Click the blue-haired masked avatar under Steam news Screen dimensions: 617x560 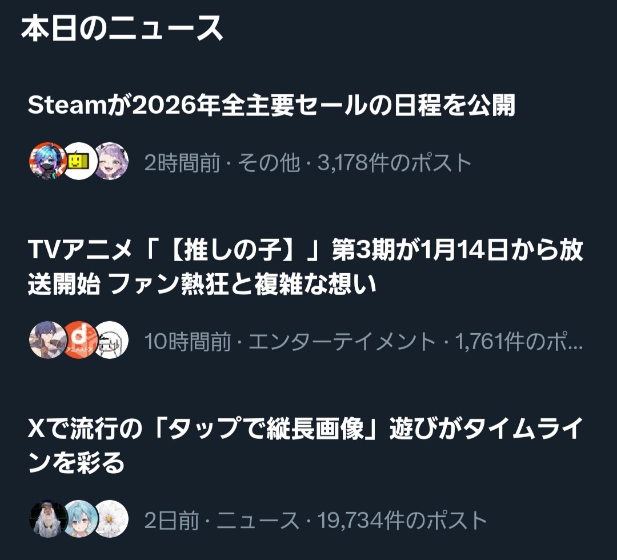48,161
